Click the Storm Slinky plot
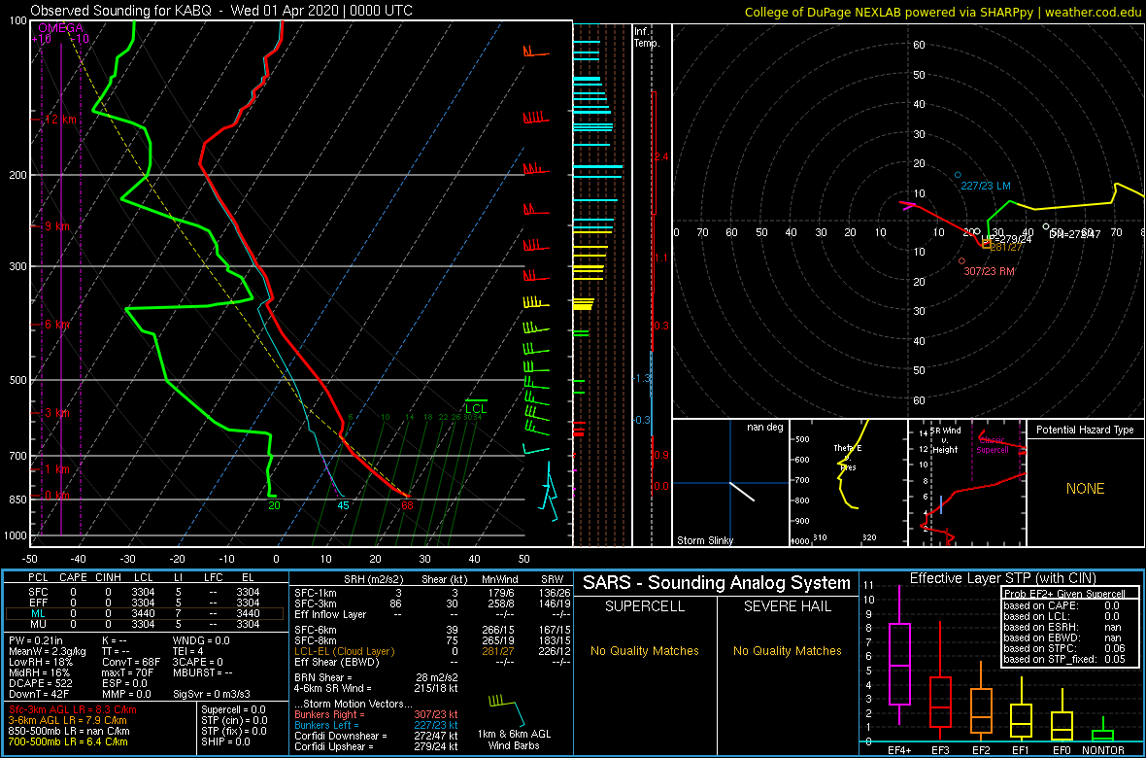 point(729,483)
